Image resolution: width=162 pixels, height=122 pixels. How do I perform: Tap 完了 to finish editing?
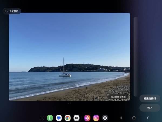pos(150,108)
